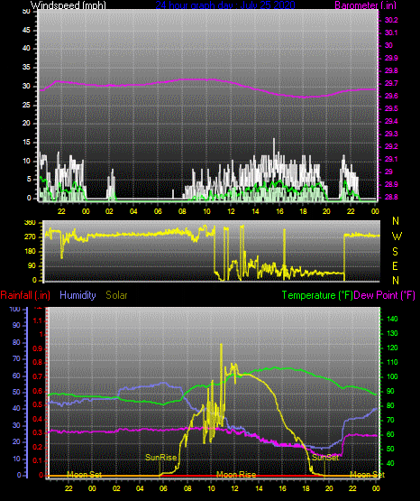Click the '06' hour label under the bottom chart

coord(163,488)
